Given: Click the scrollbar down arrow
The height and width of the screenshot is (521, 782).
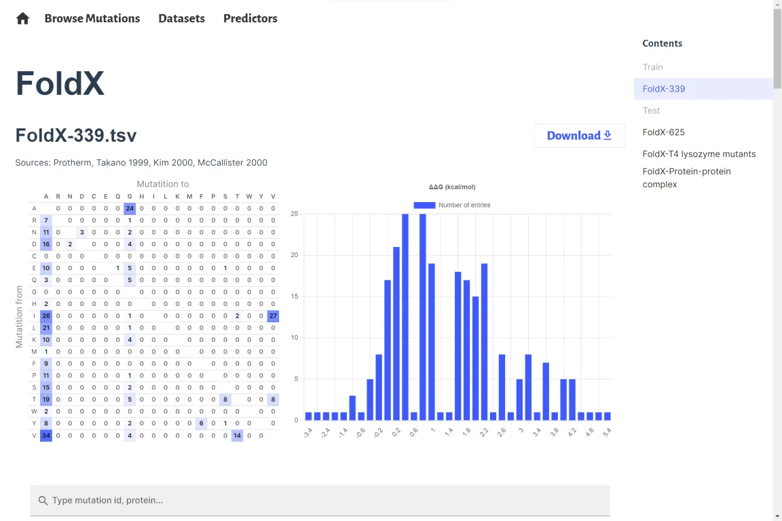Looking at the screenshot, I should (x=777, y=516).
